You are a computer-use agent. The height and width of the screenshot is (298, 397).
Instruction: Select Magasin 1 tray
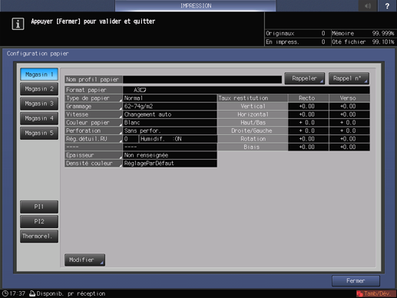click(x=39, y=74)
